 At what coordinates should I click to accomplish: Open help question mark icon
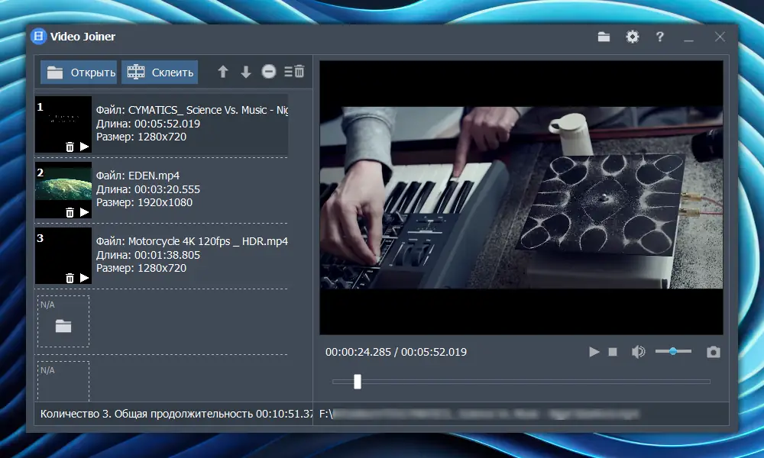point(660,37)
